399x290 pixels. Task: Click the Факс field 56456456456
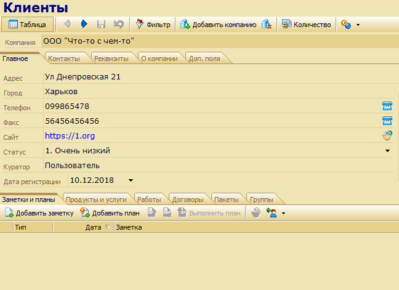pos(212,121)
